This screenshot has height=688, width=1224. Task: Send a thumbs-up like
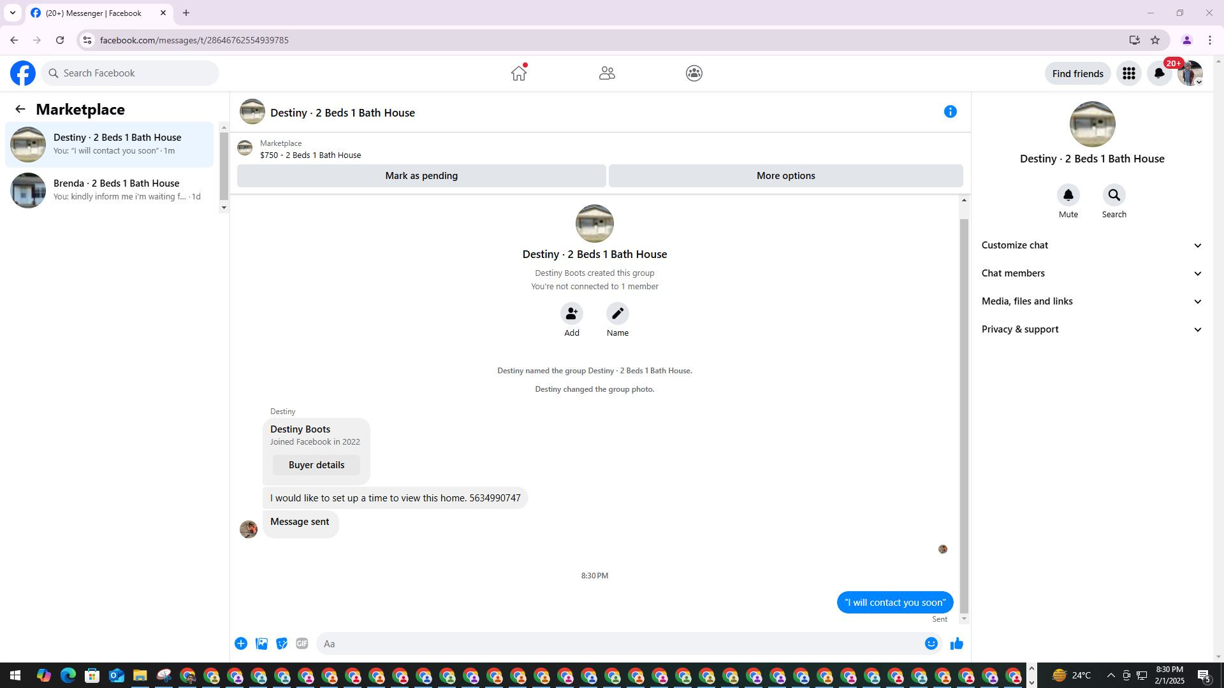[x=956, y=644]
